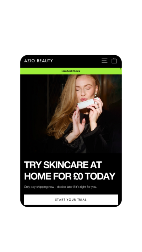
Task: Click the word 'BEAUTY' in the logo
Action: click(x=45, y=61)
